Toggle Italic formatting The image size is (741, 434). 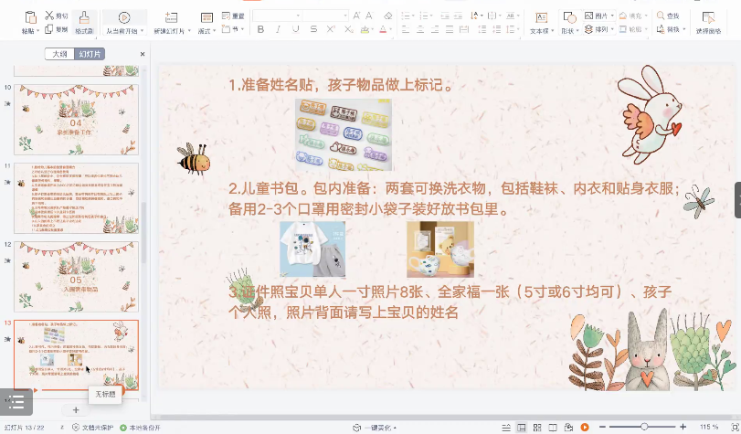[278, 29]
